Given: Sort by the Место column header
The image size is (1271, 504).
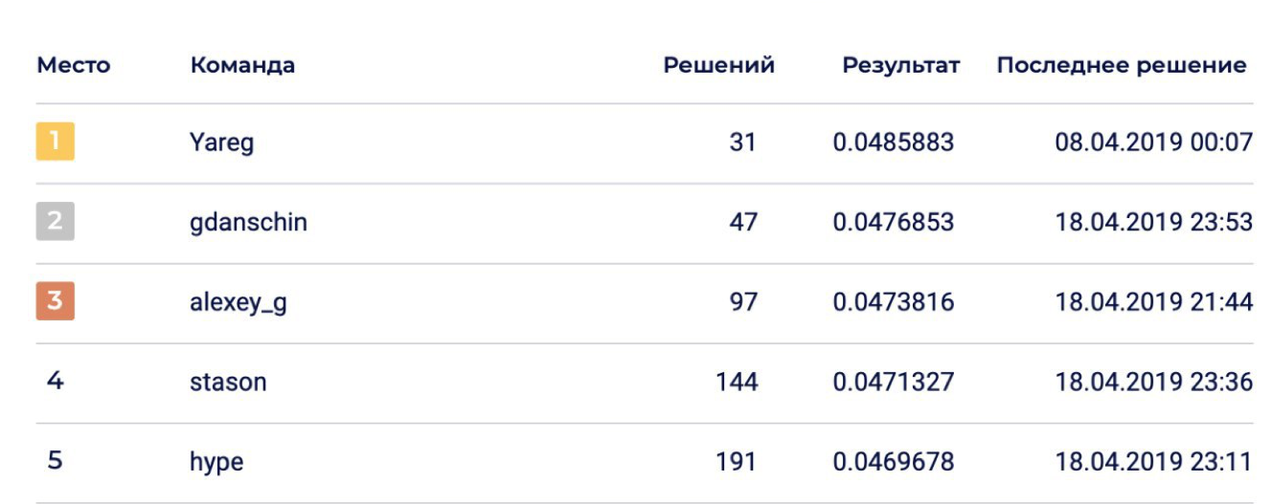Looking at the screenshot, I should tap(74, 66).
